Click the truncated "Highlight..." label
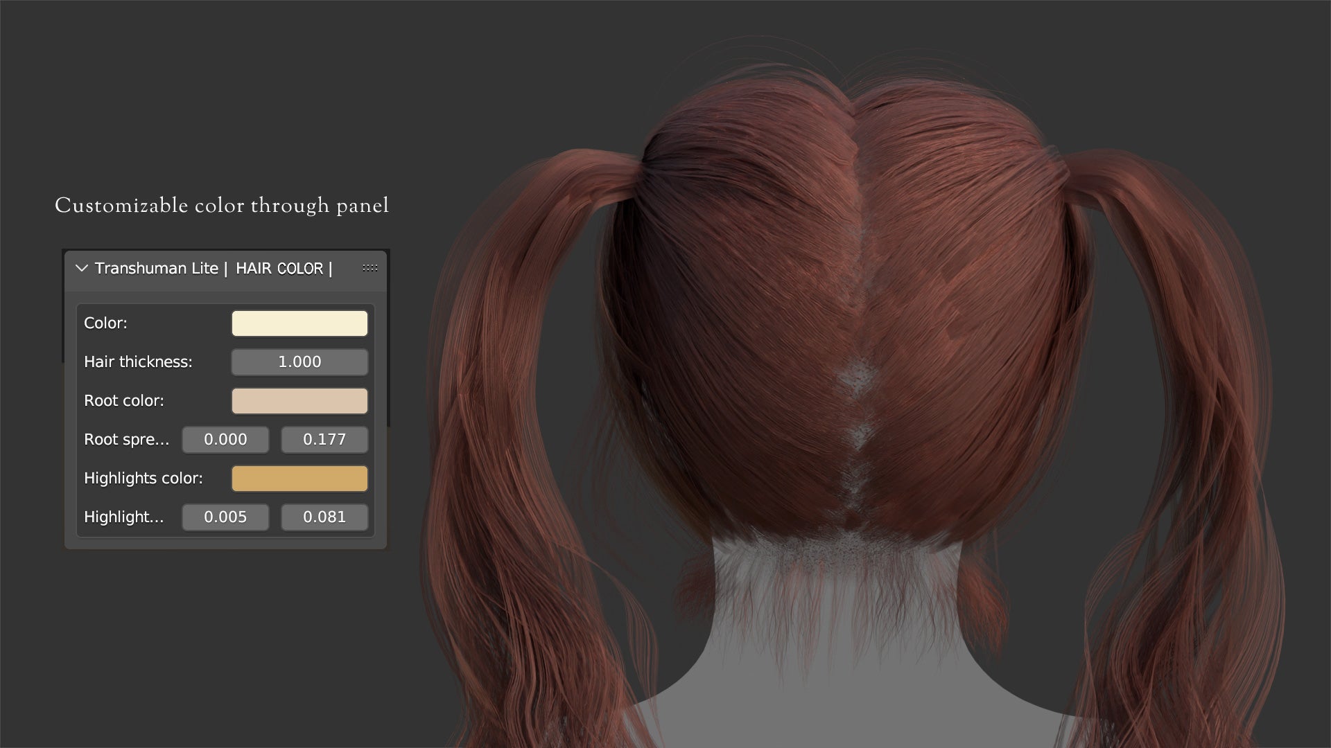 point(123,517)
